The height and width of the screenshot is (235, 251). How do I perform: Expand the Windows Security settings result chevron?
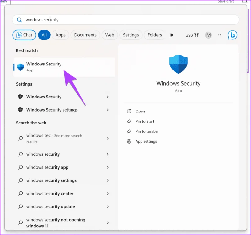108,97
